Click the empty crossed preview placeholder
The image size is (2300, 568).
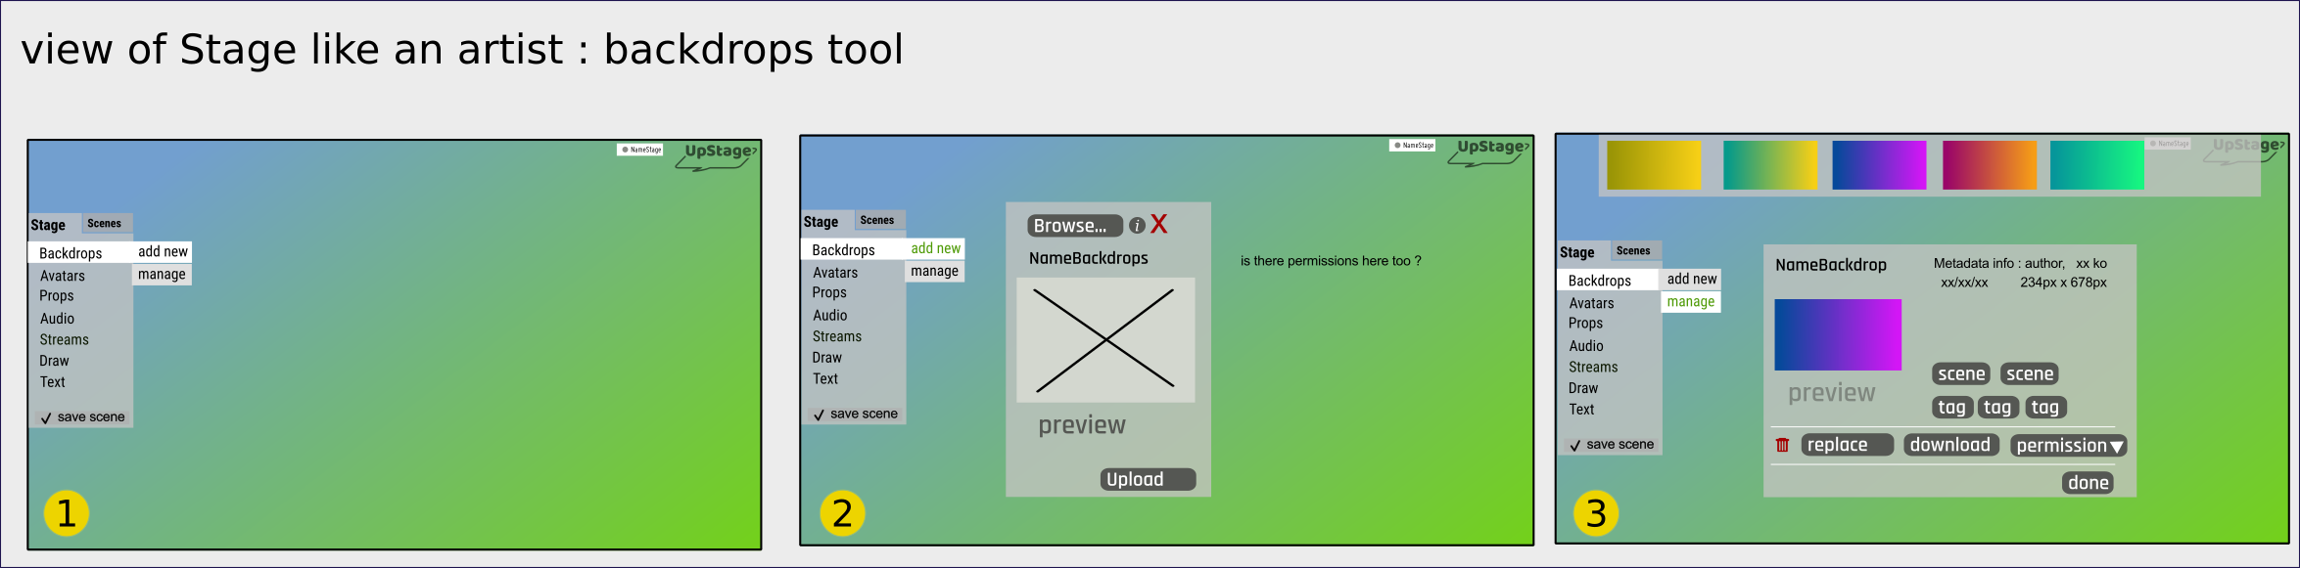click(1105, 340)
